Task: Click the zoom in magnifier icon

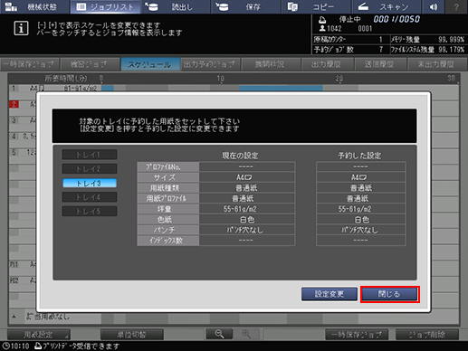Action: coord(246,334)
